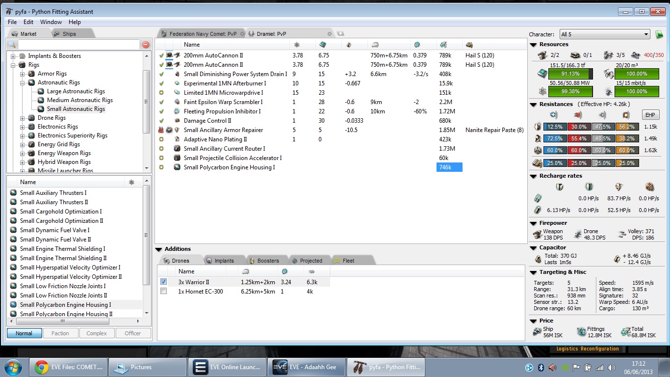Click the Small Ancillary Armor Repairer module icon
The image size is (670, 377).
tap(177, 130)
